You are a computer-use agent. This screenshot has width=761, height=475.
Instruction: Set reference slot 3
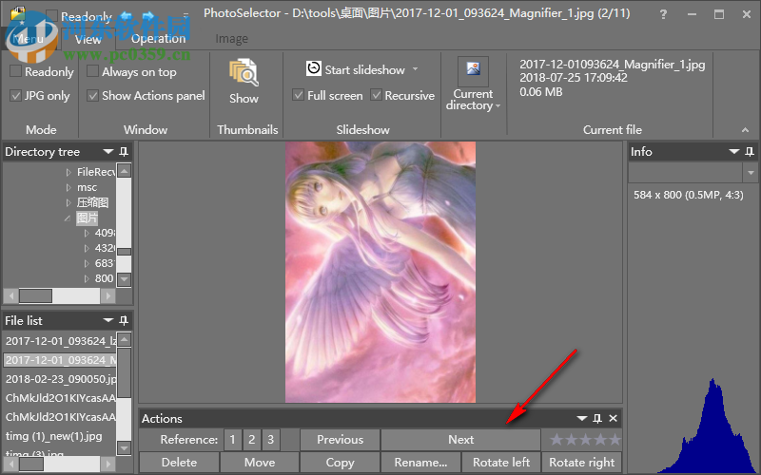coord(270,440)
